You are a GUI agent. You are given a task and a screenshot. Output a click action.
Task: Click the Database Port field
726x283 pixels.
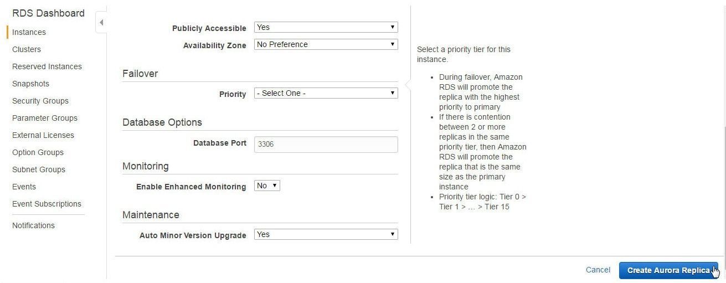click(x=326, y=144)
